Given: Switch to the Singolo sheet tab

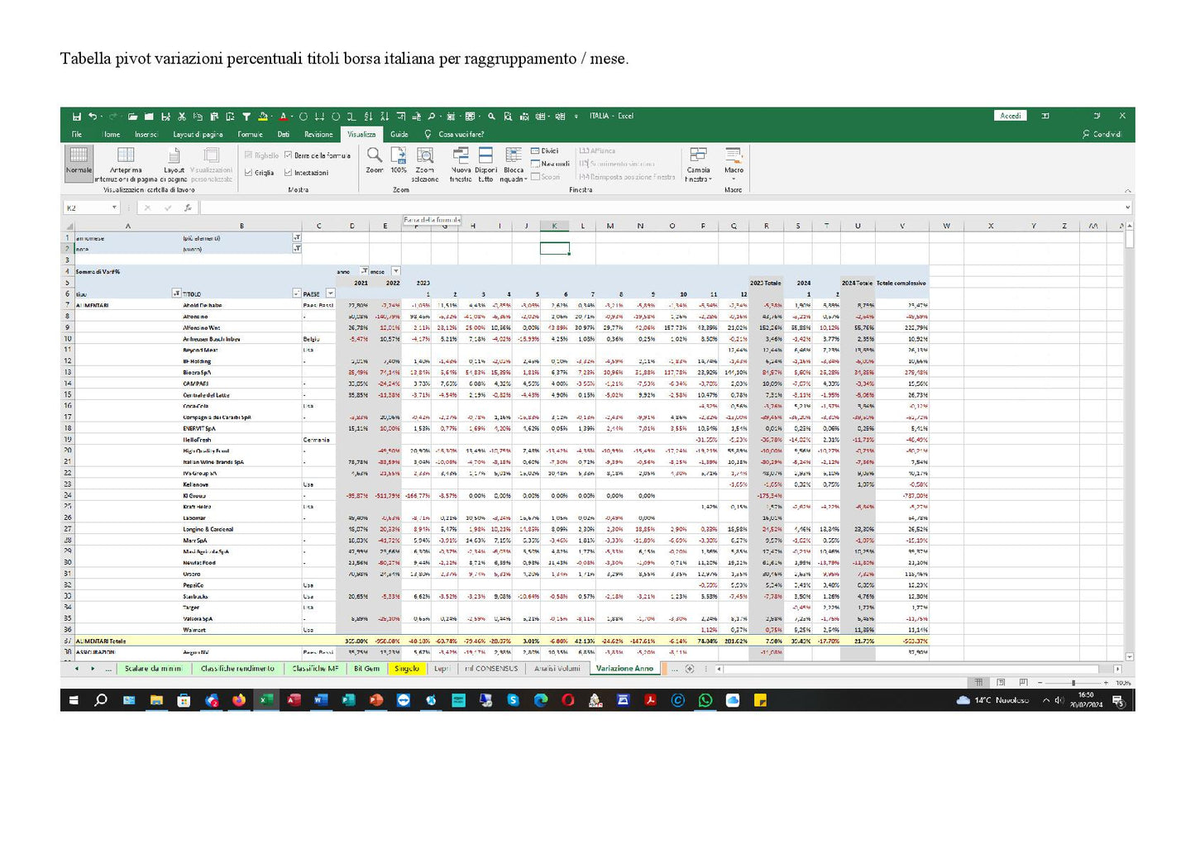Looking at the screenshot, I should (x=407, y=669).
